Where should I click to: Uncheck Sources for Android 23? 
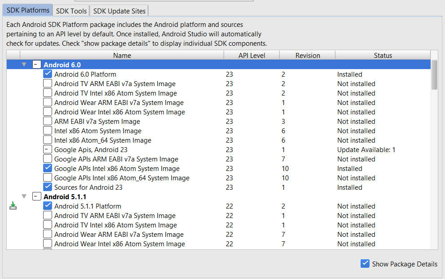48,187
